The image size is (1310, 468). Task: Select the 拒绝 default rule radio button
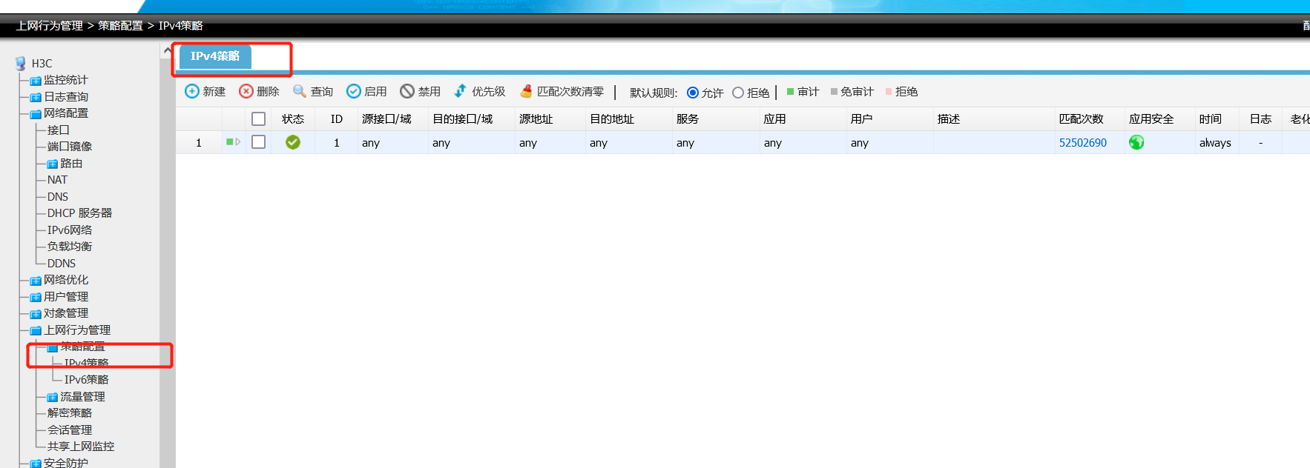738,93
